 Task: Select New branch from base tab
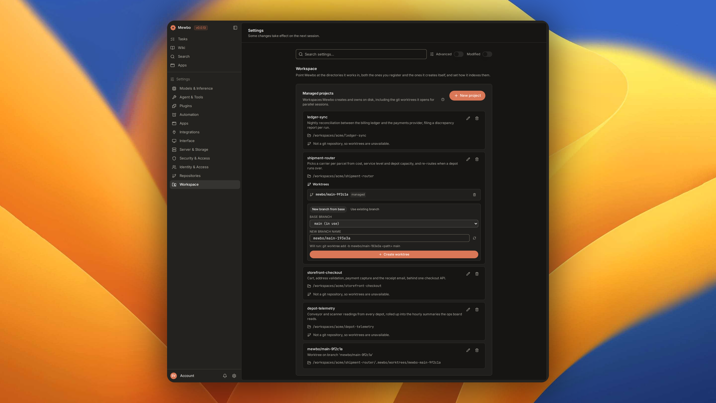click(x=328, y=209)
